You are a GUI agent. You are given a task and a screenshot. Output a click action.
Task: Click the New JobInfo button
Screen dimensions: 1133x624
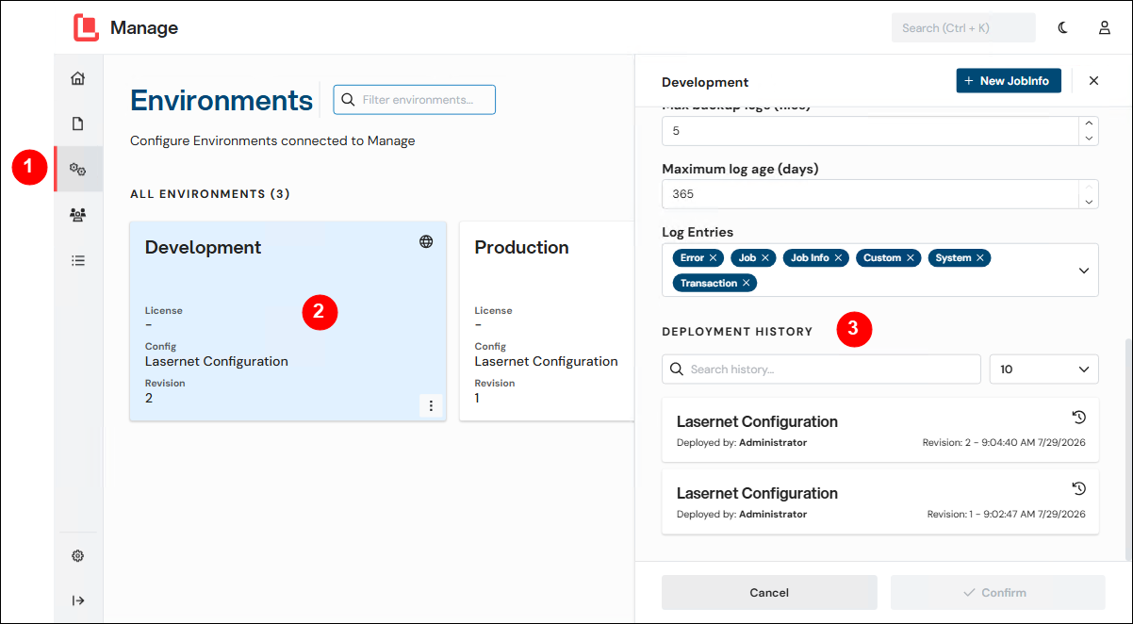pyautogui.click(x=1009, y=81)
